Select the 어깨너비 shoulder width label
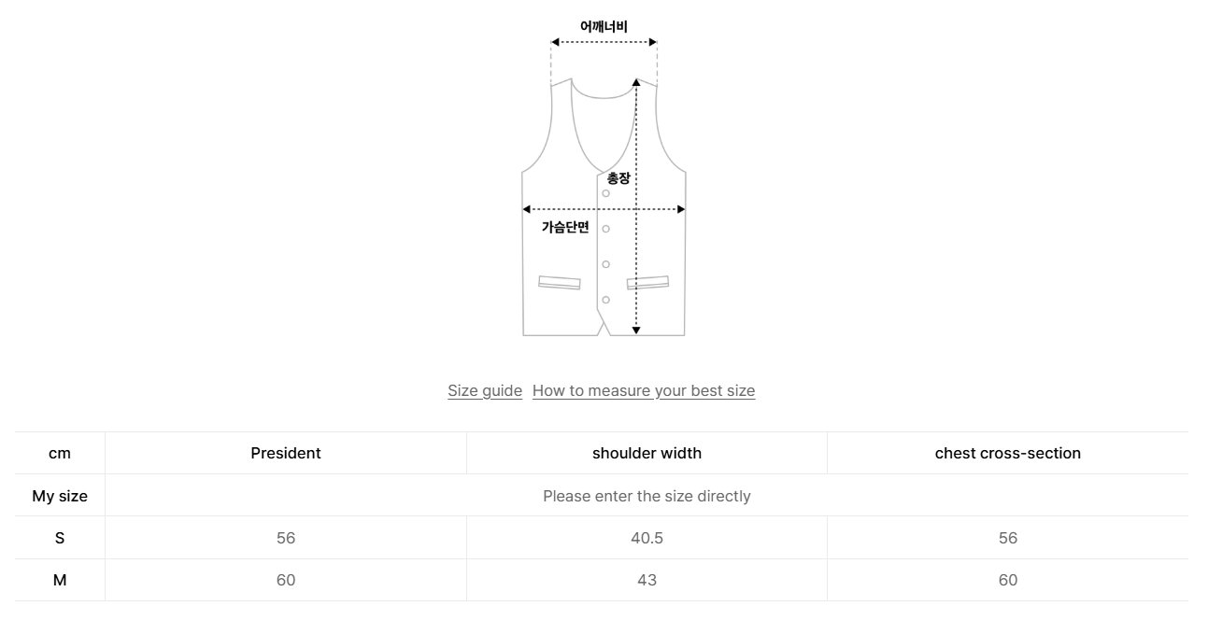The height and width of the screenshot is (620, 1208). pos(604,27)
